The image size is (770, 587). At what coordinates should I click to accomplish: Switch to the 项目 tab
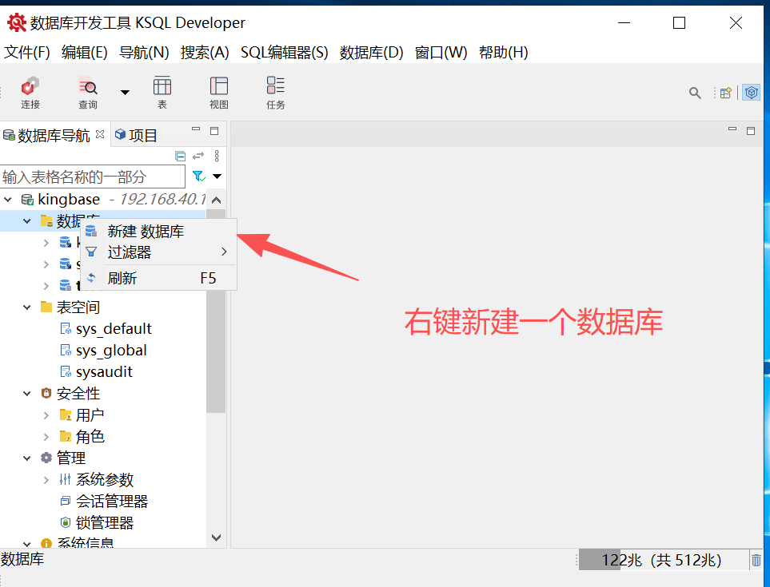point(141,134)
